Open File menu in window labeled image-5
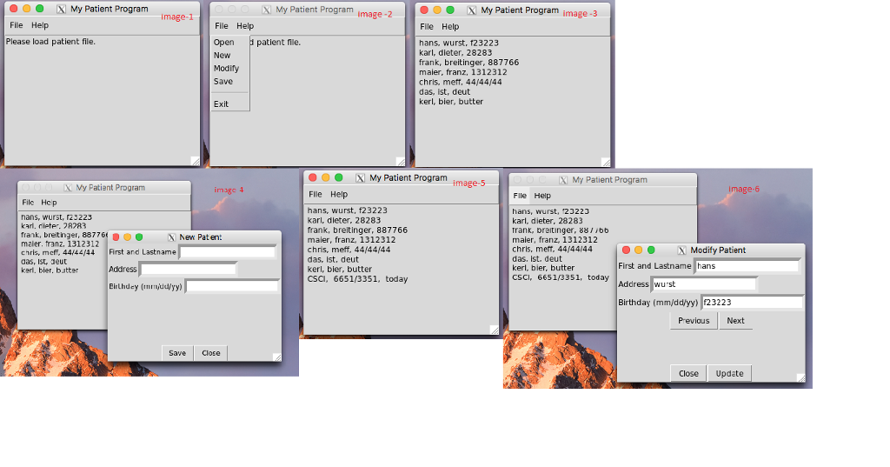The image size is (890, 467). coord(315,194)
